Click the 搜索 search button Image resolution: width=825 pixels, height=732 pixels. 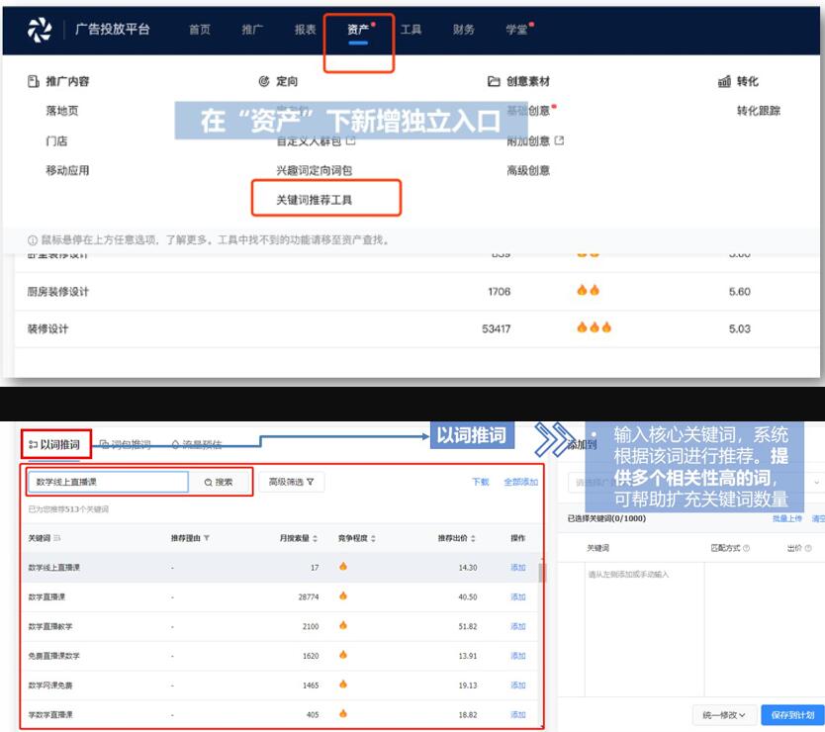pos(219,482)
